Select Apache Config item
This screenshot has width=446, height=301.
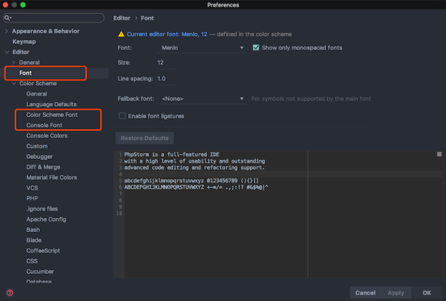(x=46, y=219)
